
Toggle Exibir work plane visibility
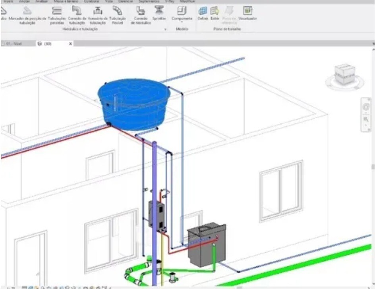click(x=215, y=13)
